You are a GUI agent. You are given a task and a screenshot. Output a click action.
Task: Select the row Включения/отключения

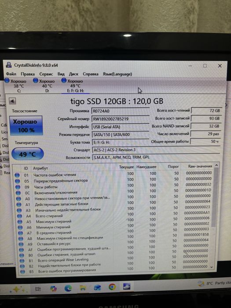pos(114,192)
